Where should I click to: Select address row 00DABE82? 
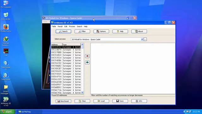[66, 87]
